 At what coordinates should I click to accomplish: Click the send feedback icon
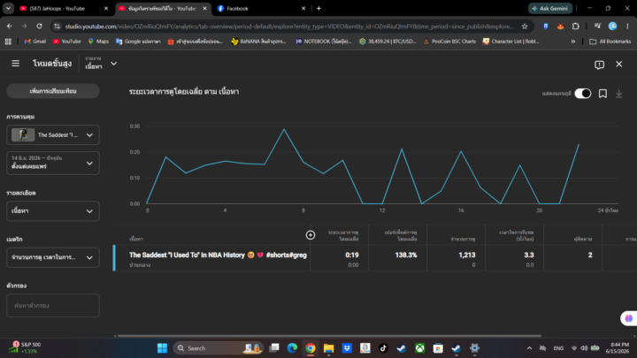(x=599, y=65)
